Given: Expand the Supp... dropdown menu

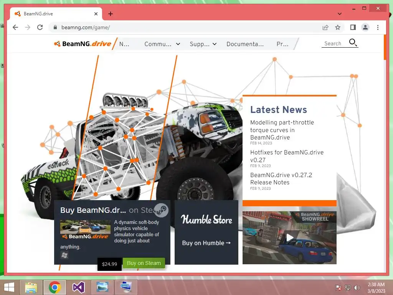Looking at the screenshot, I should [203, 44].
